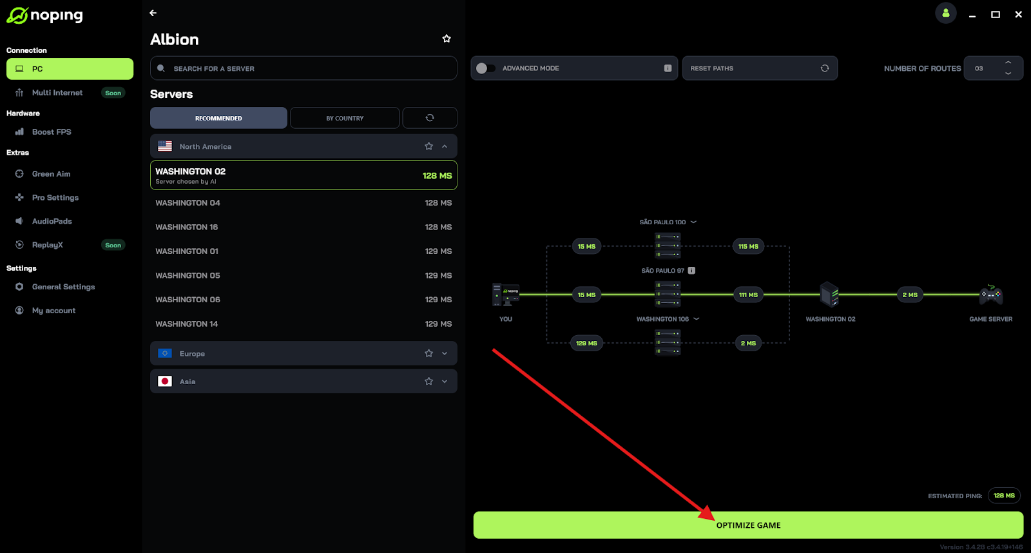The width and height of the screenshot is (1031, 553).
Task: Click the back arrow above Albion
Action: coord(153,13)
